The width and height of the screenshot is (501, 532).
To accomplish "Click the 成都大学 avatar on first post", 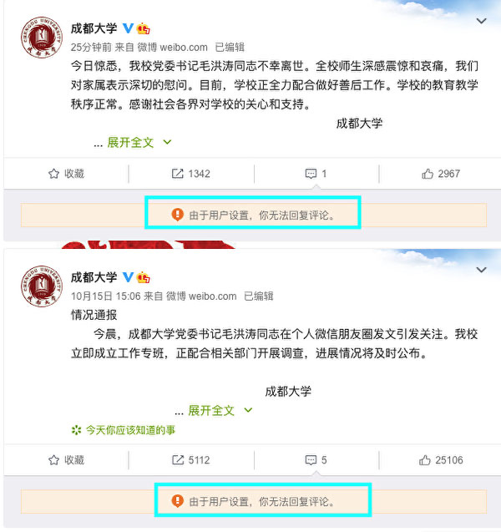I will [42, 37].
